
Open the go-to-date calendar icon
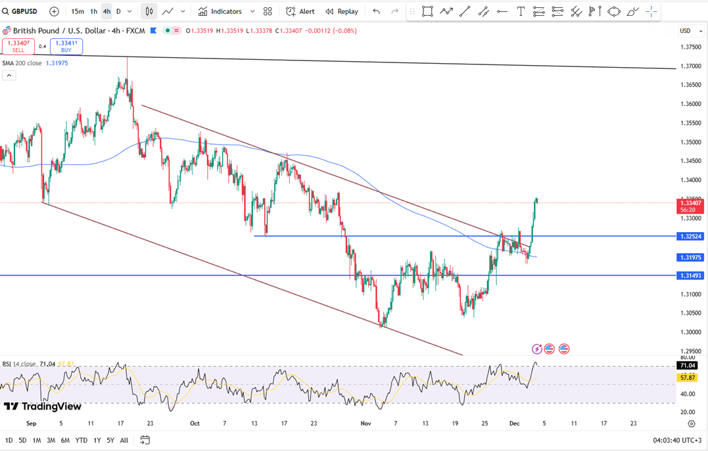point(145,440)
